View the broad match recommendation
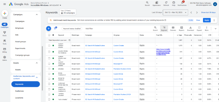The width and height of the screenshot is (219, 102). 198,20
